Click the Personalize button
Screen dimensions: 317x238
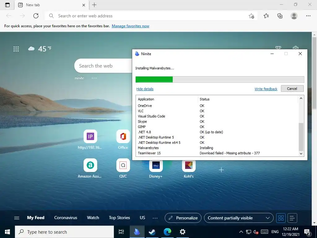(x=183, y=218)
